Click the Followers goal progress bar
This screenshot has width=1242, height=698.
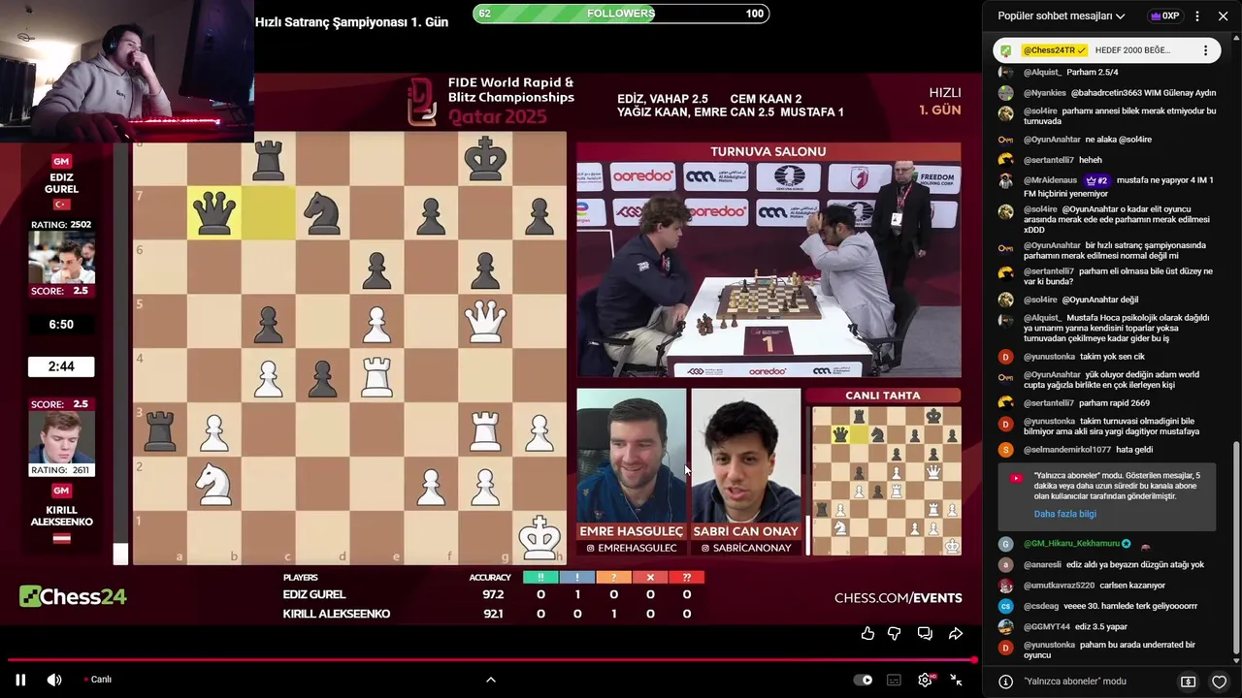point(621,14)
